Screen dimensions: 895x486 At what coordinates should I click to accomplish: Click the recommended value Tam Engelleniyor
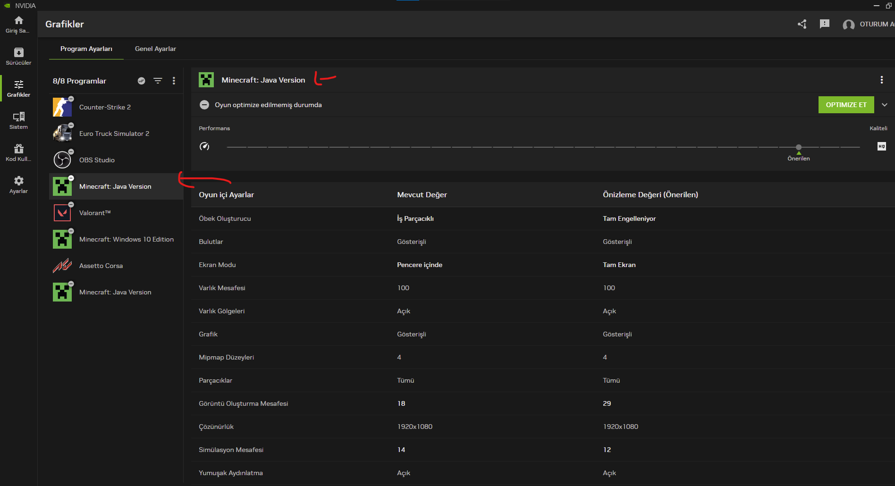point(629,218)
